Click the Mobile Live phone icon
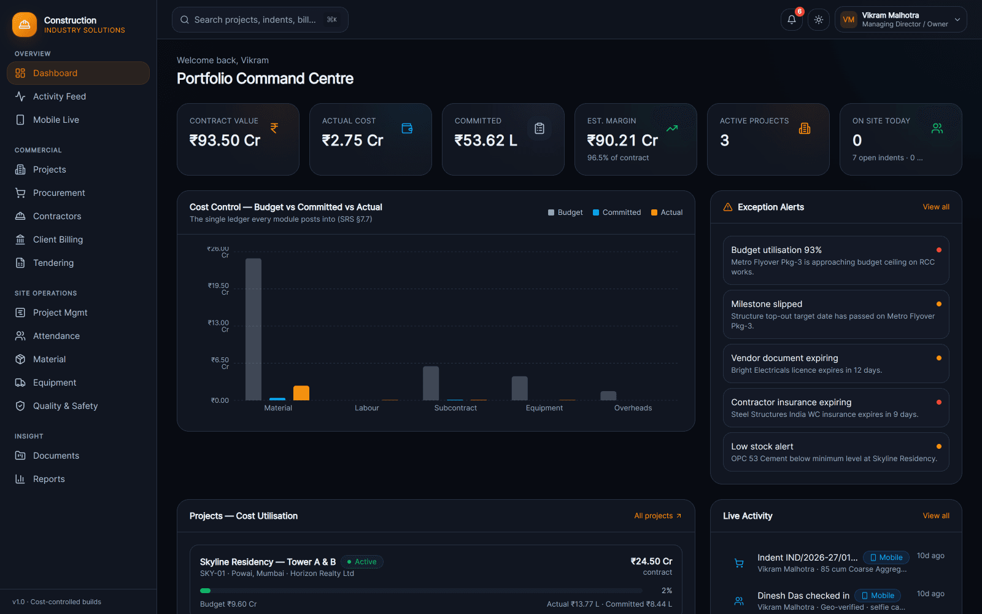 click(x=20, y=120)
